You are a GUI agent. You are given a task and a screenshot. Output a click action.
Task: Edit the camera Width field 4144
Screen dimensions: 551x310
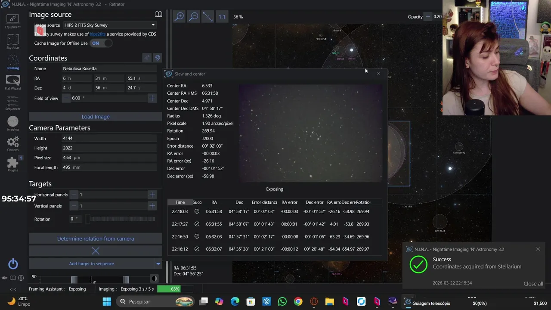click(109, 139)
